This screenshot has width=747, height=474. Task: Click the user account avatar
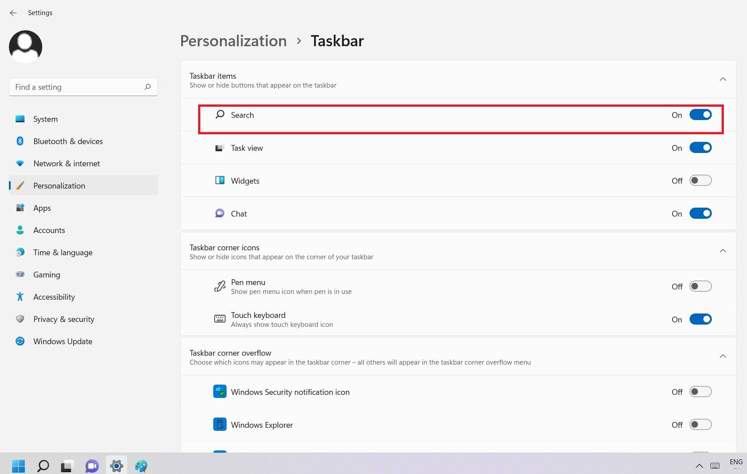(x=25, y=46)
